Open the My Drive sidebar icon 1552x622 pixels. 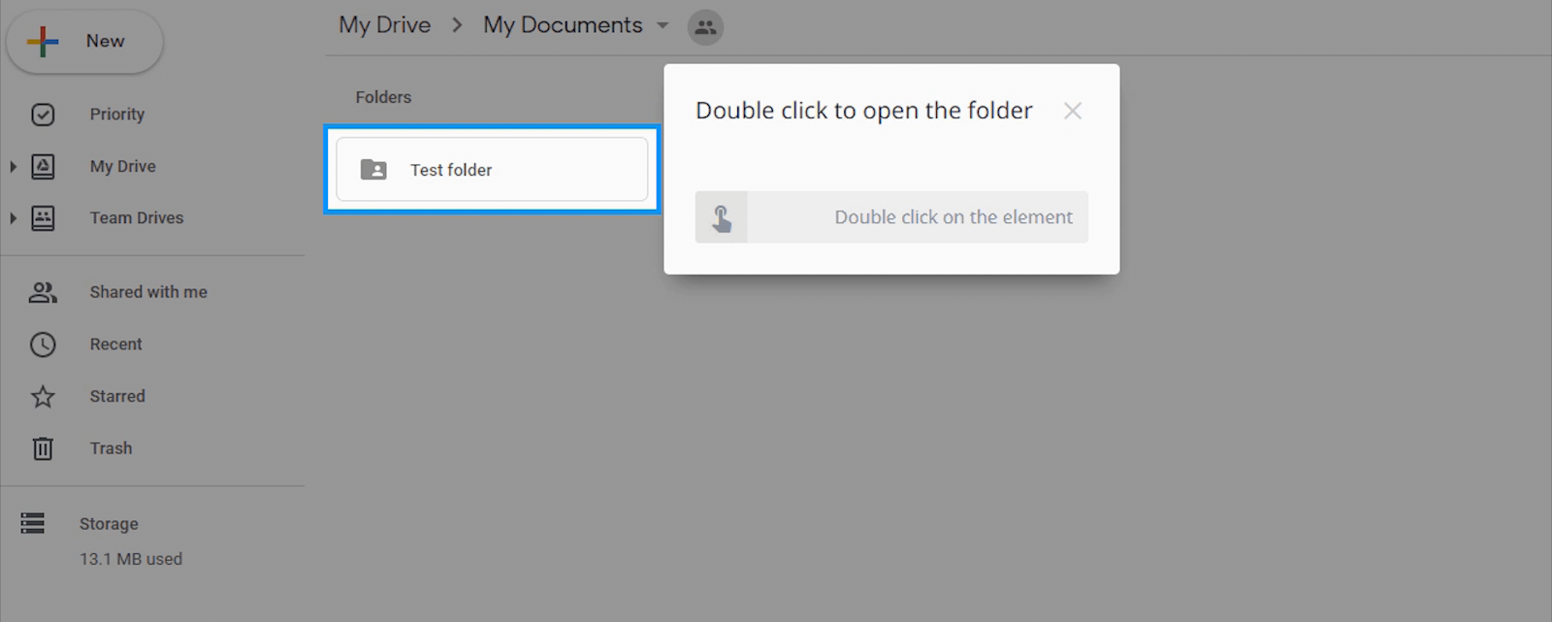point(43,167)
